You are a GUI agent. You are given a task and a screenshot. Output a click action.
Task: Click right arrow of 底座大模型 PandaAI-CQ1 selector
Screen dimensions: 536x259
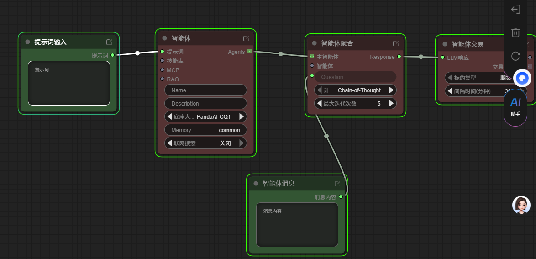click(x=242, y=117)
